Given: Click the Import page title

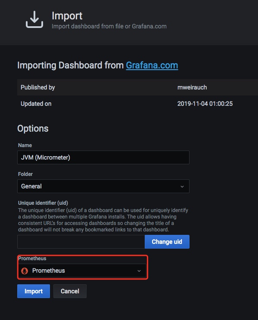Looking at the screenshot, I should point(67,16).
